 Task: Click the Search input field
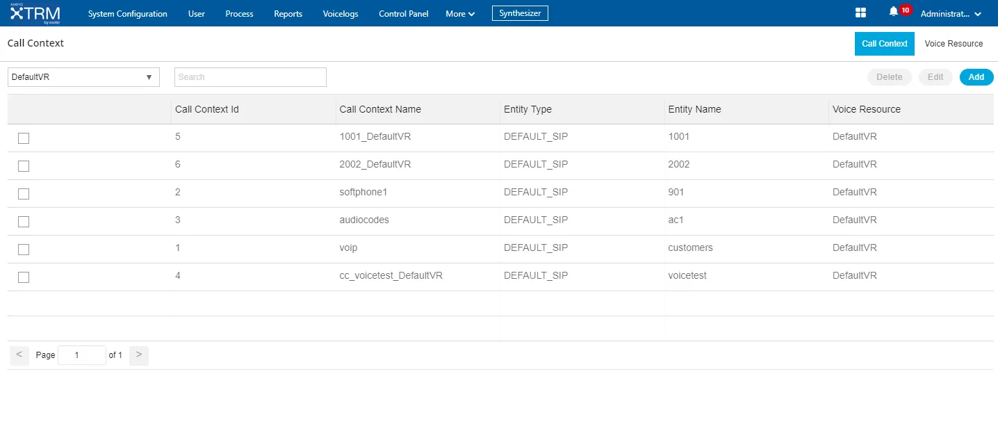250,77
